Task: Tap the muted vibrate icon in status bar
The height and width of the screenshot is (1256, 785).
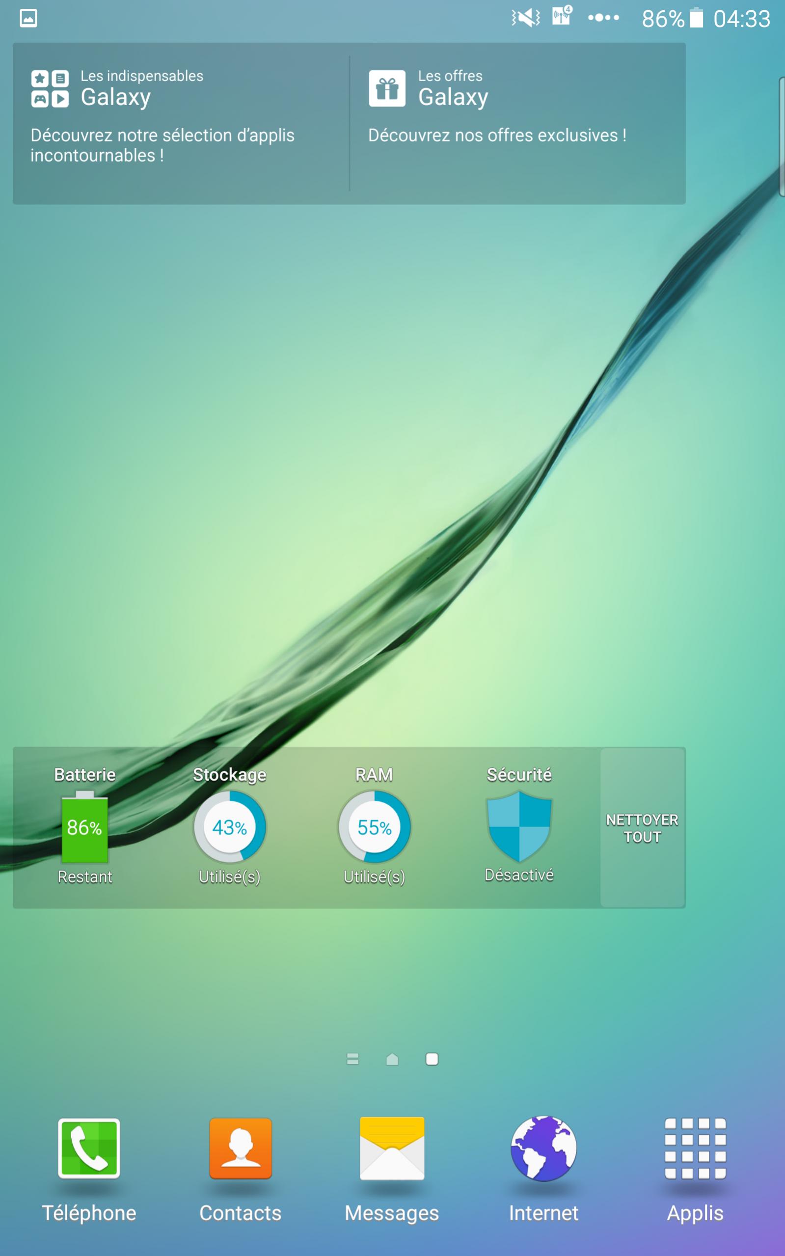Action: pos(526,18)
